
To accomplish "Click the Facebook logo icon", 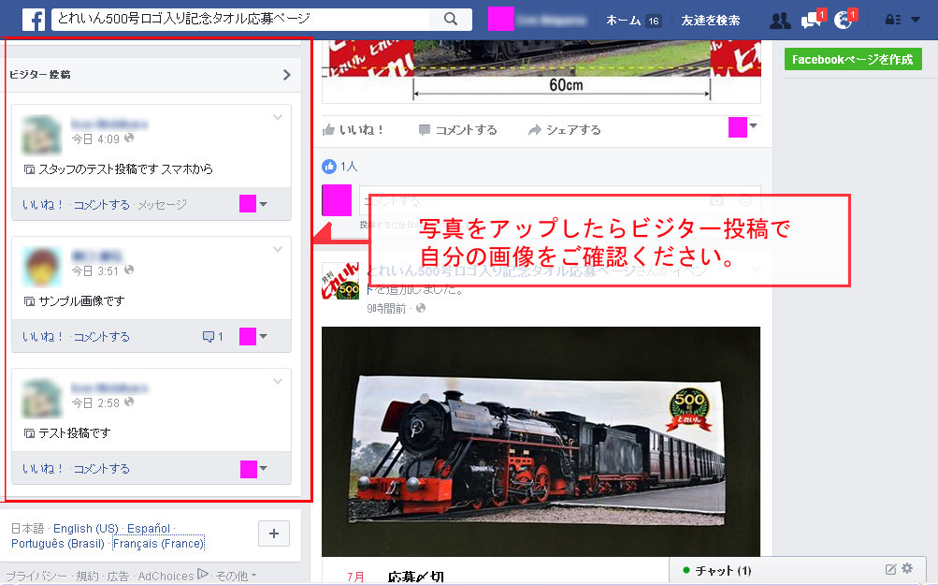I will pos(34,20).
